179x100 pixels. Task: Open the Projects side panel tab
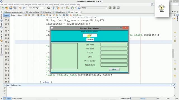tap(1, 38)
